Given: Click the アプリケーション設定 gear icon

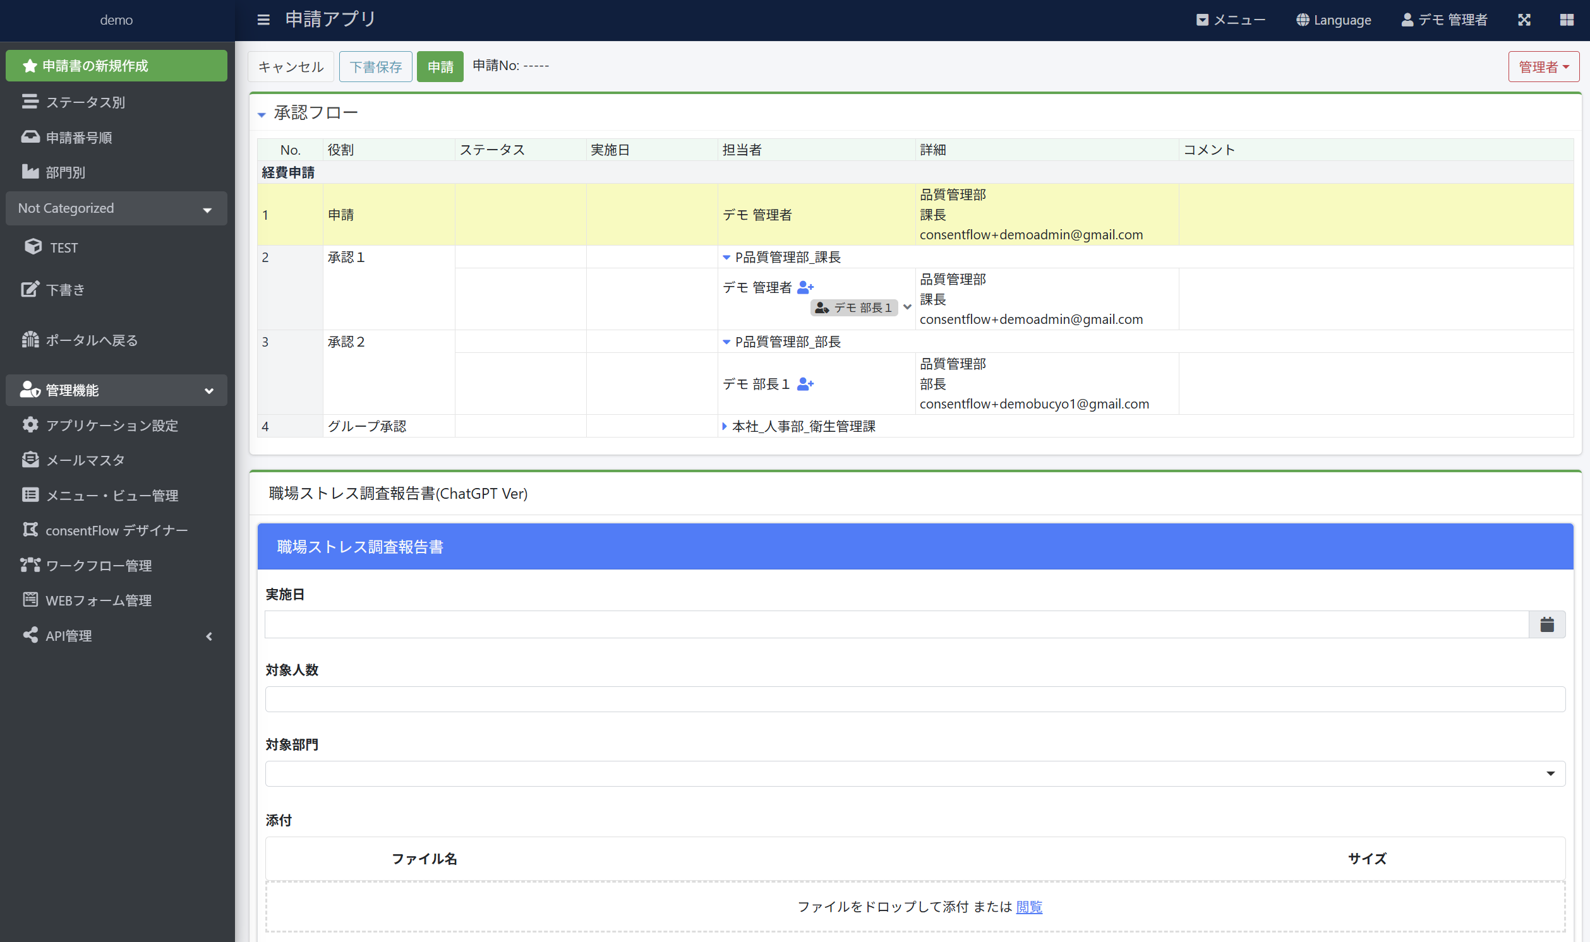Looking at the screenshot, I should pos(30,424).
